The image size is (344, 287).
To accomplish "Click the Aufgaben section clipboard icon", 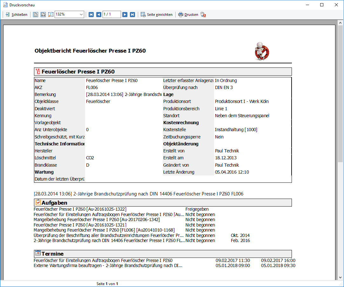I will coord(38,202).
